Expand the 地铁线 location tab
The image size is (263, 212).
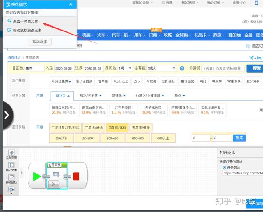[x=119, y=96]
